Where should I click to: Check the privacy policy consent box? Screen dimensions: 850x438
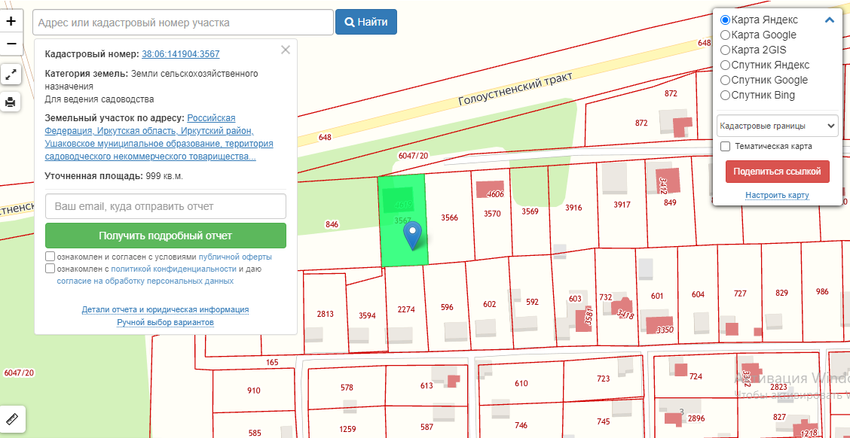click(x=50, y=269)
